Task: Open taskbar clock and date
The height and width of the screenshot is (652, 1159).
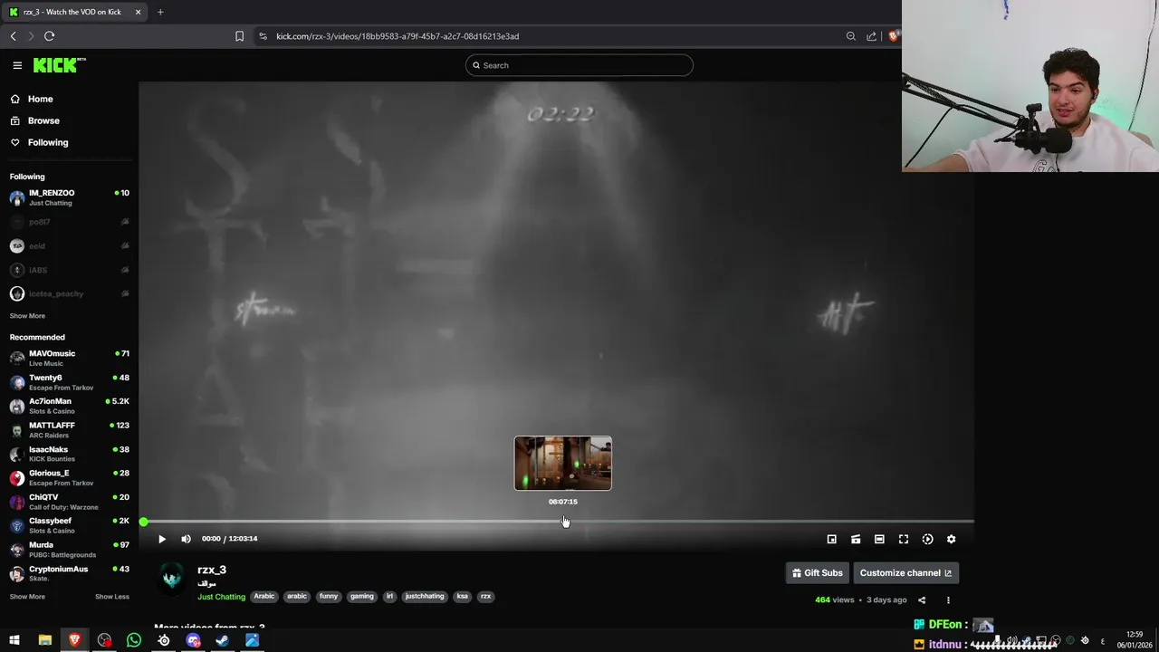Action: point(1134,639)
